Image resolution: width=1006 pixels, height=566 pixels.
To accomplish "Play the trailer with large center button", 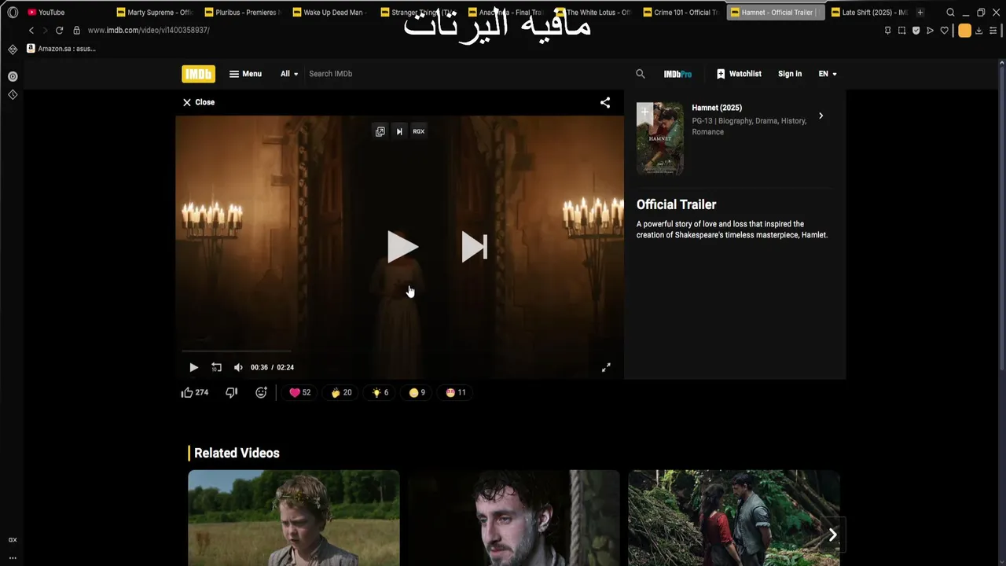I will click(x=402, y=247).
